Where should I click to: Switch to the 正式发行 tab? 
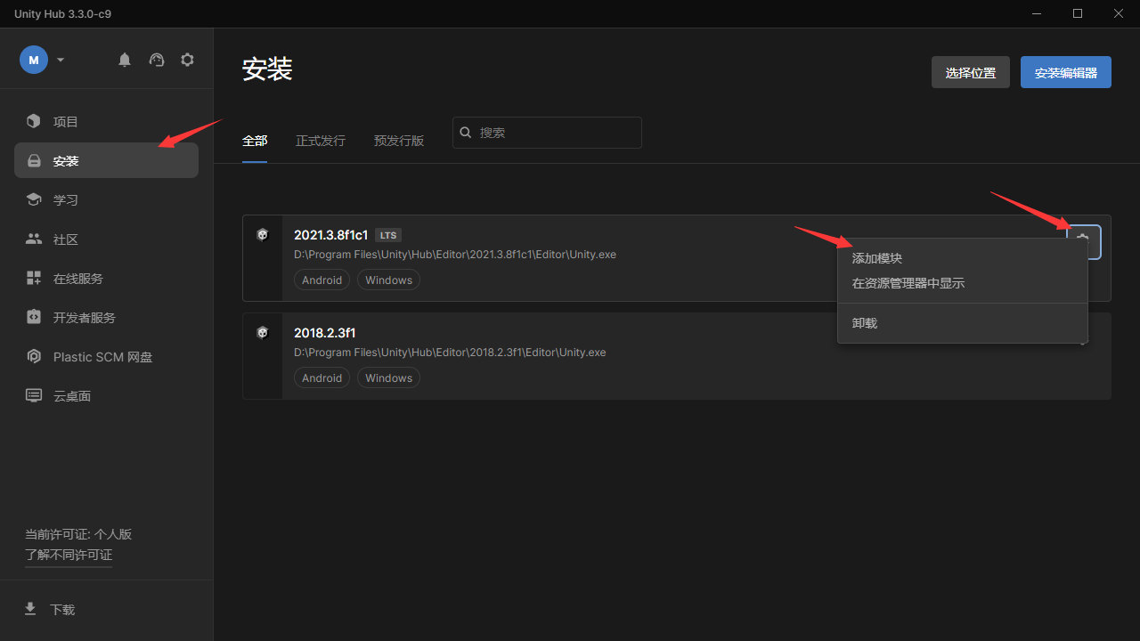click(321, 141)
